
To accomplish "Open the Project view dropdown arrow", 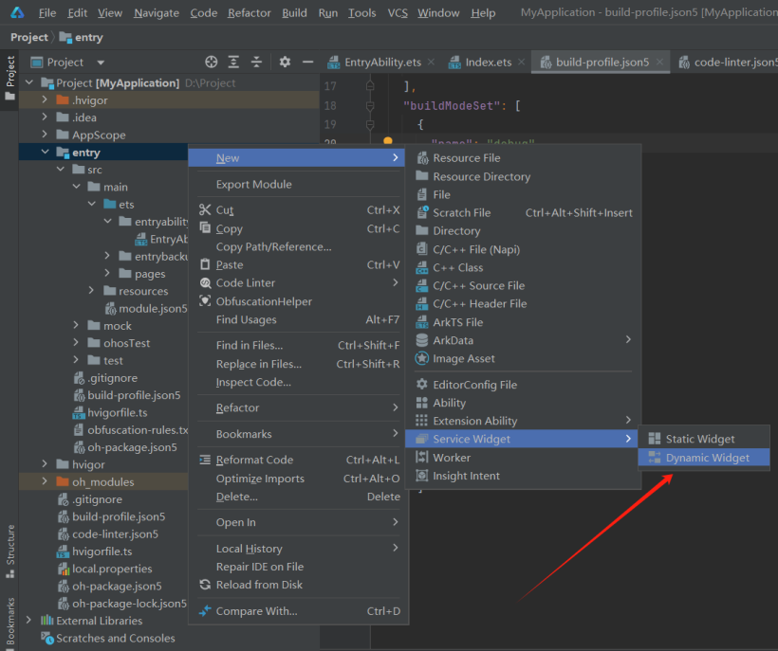I will pos(101,63).
